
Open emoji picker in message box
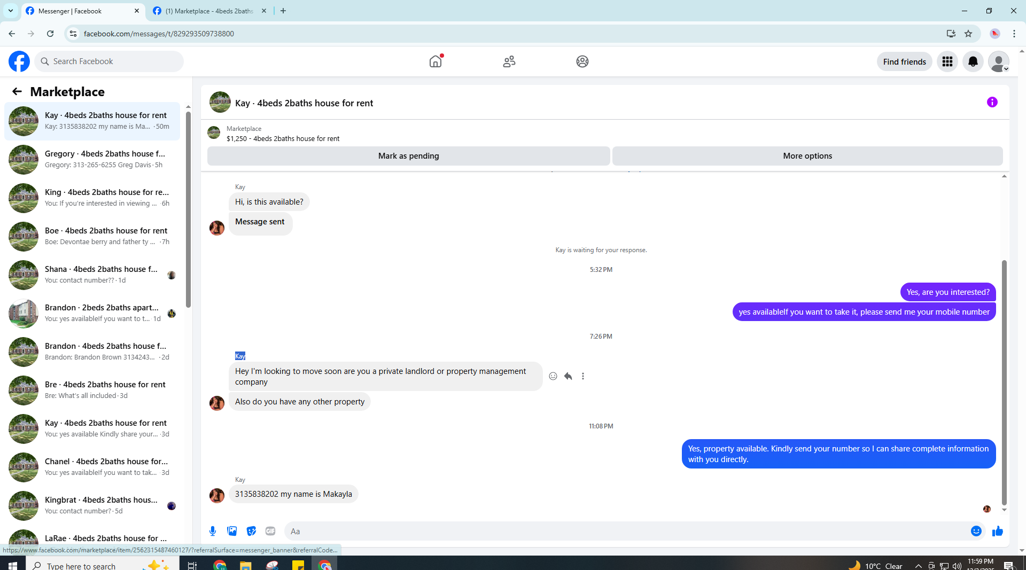pyautogui.click(x=976, y=531)
